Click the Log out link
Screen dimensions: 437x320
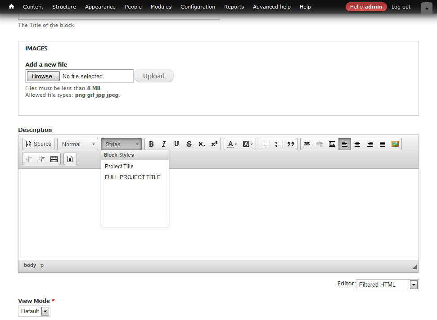[401, 7]
